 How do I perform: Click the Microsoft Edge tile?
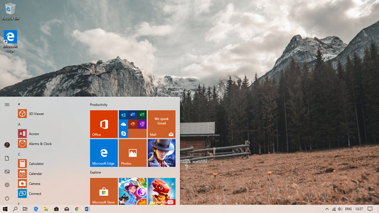pos(104,153)
